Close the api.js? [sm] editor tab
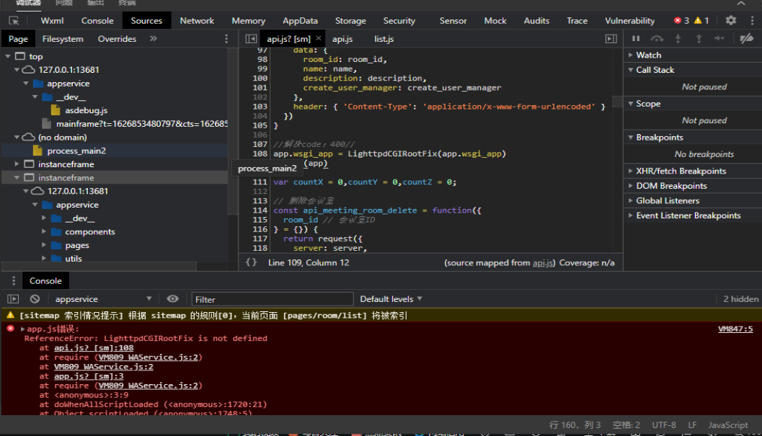Screen dimensions: 762x436 [x=319, y=38]
